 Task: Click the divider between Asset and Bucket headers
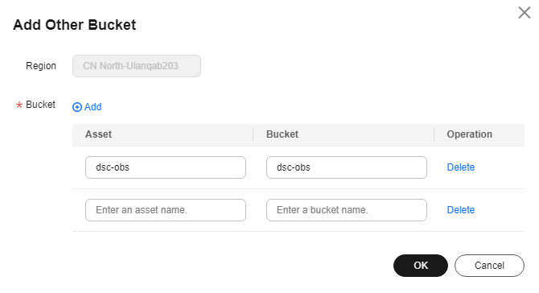pyautogui.click(x=253, y=134)
